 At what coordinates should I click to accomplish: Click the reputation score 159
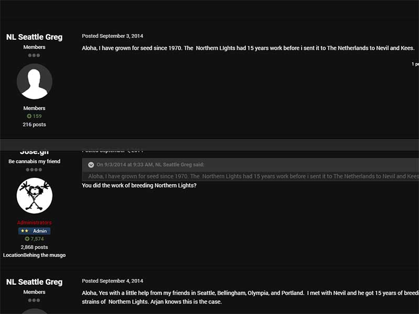[37, 116]
